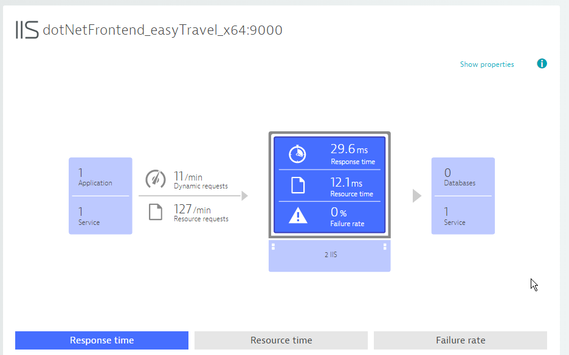Switch to the Failure rate tab

[460, 340]
